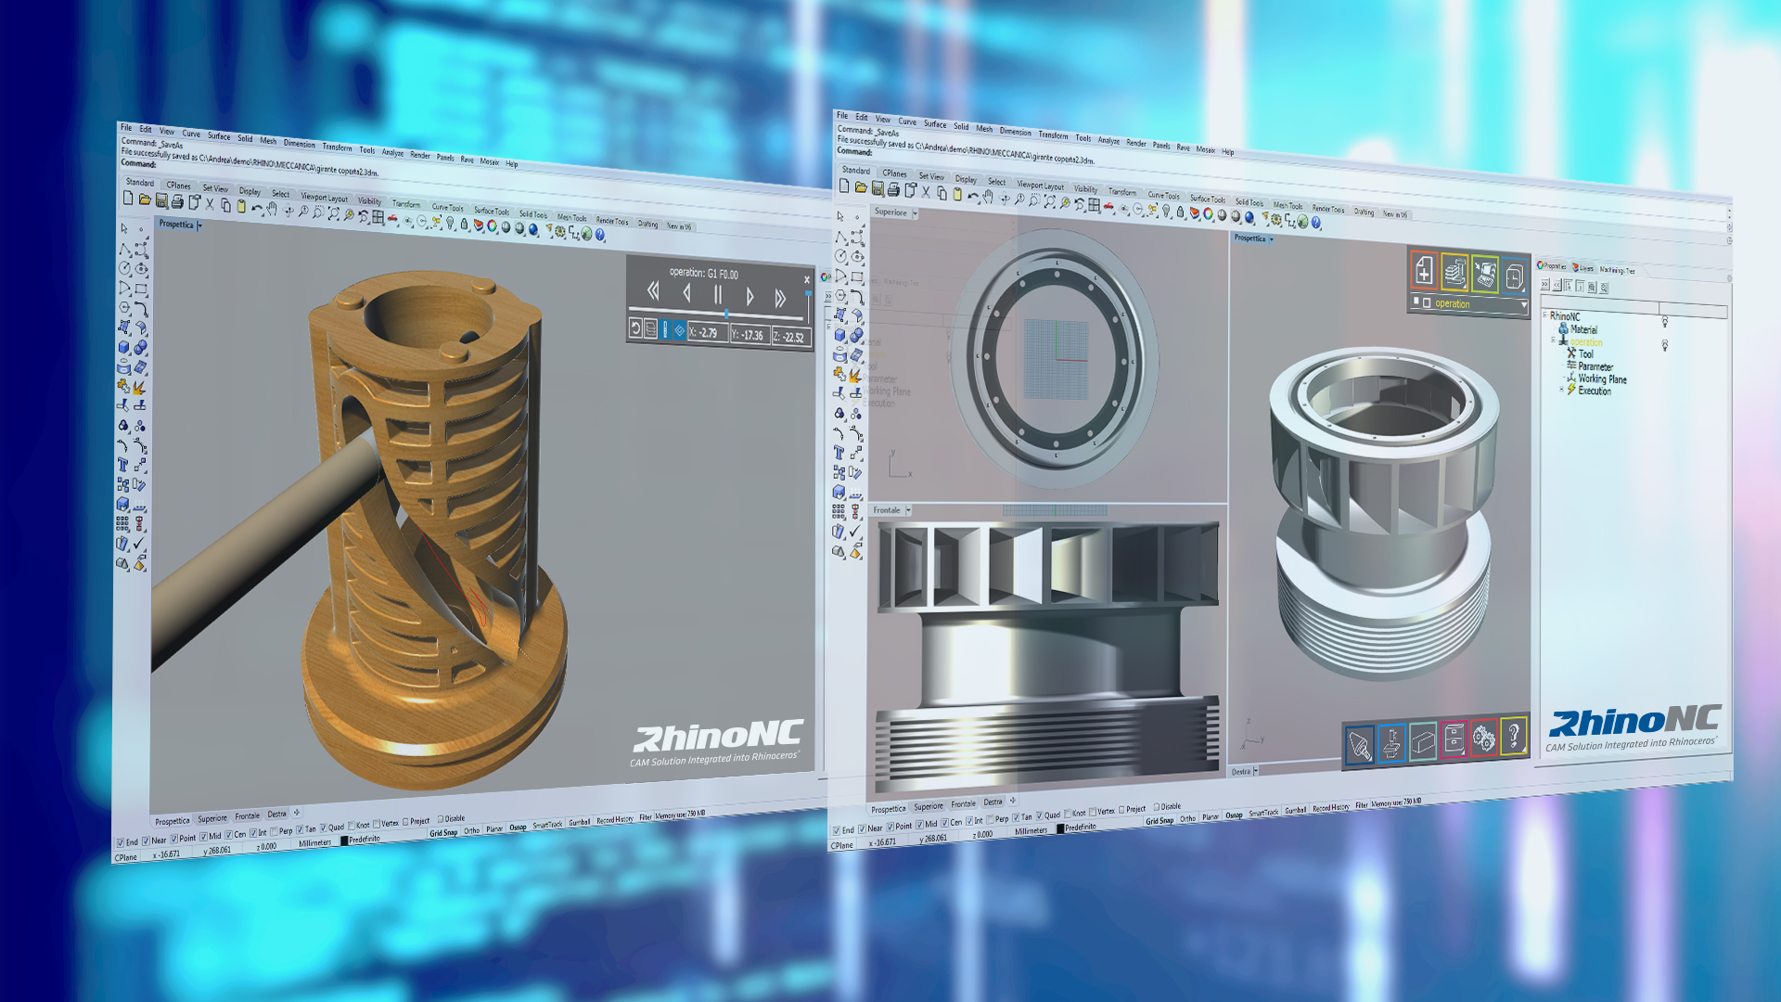
Task: Toggle the Near osnap checkbox in right window
Action: coord(863,829)
